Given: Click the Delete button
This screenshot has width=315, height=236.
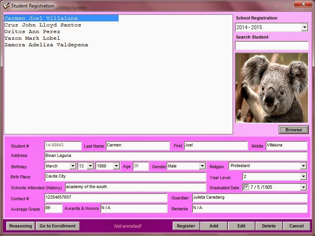Looking at the screenshot, I should [269, 226].
